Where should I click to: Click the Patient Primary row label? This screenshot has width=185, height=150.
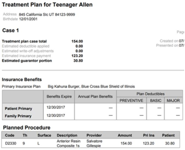coord(18,109)
